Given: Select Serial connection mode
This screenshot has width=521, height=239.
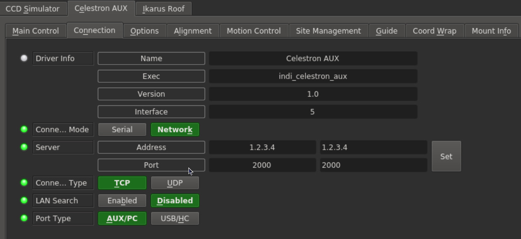Looking at the screenshot, I should point(122,129).
